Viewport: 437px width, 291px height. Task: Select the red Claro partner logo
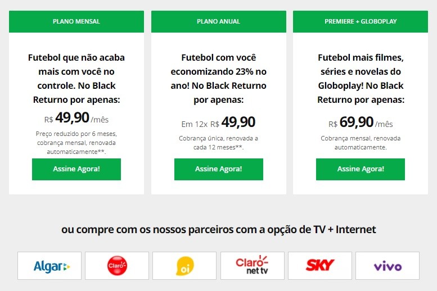coord(117,266)
